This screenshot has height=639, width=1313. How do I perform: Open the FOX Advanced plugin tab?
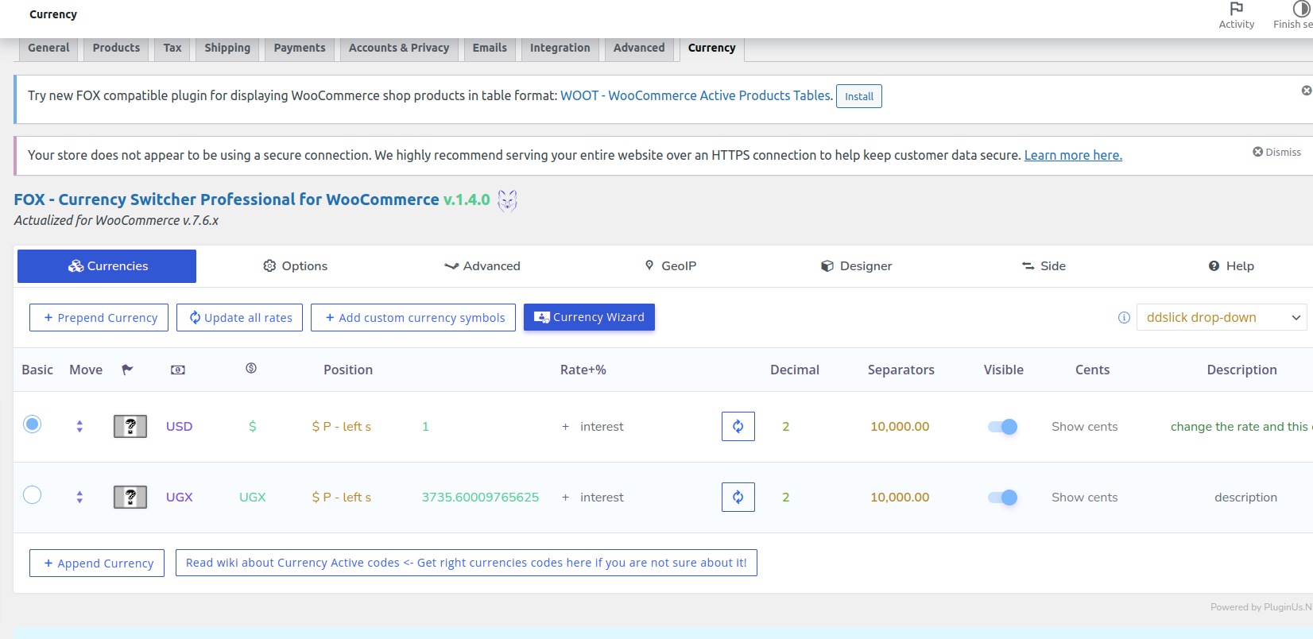pos(482,266)
